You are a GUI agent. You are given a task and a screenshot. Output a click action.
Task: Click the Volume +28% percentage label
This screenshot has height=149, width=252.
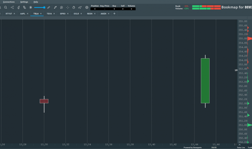coord(186,9)
